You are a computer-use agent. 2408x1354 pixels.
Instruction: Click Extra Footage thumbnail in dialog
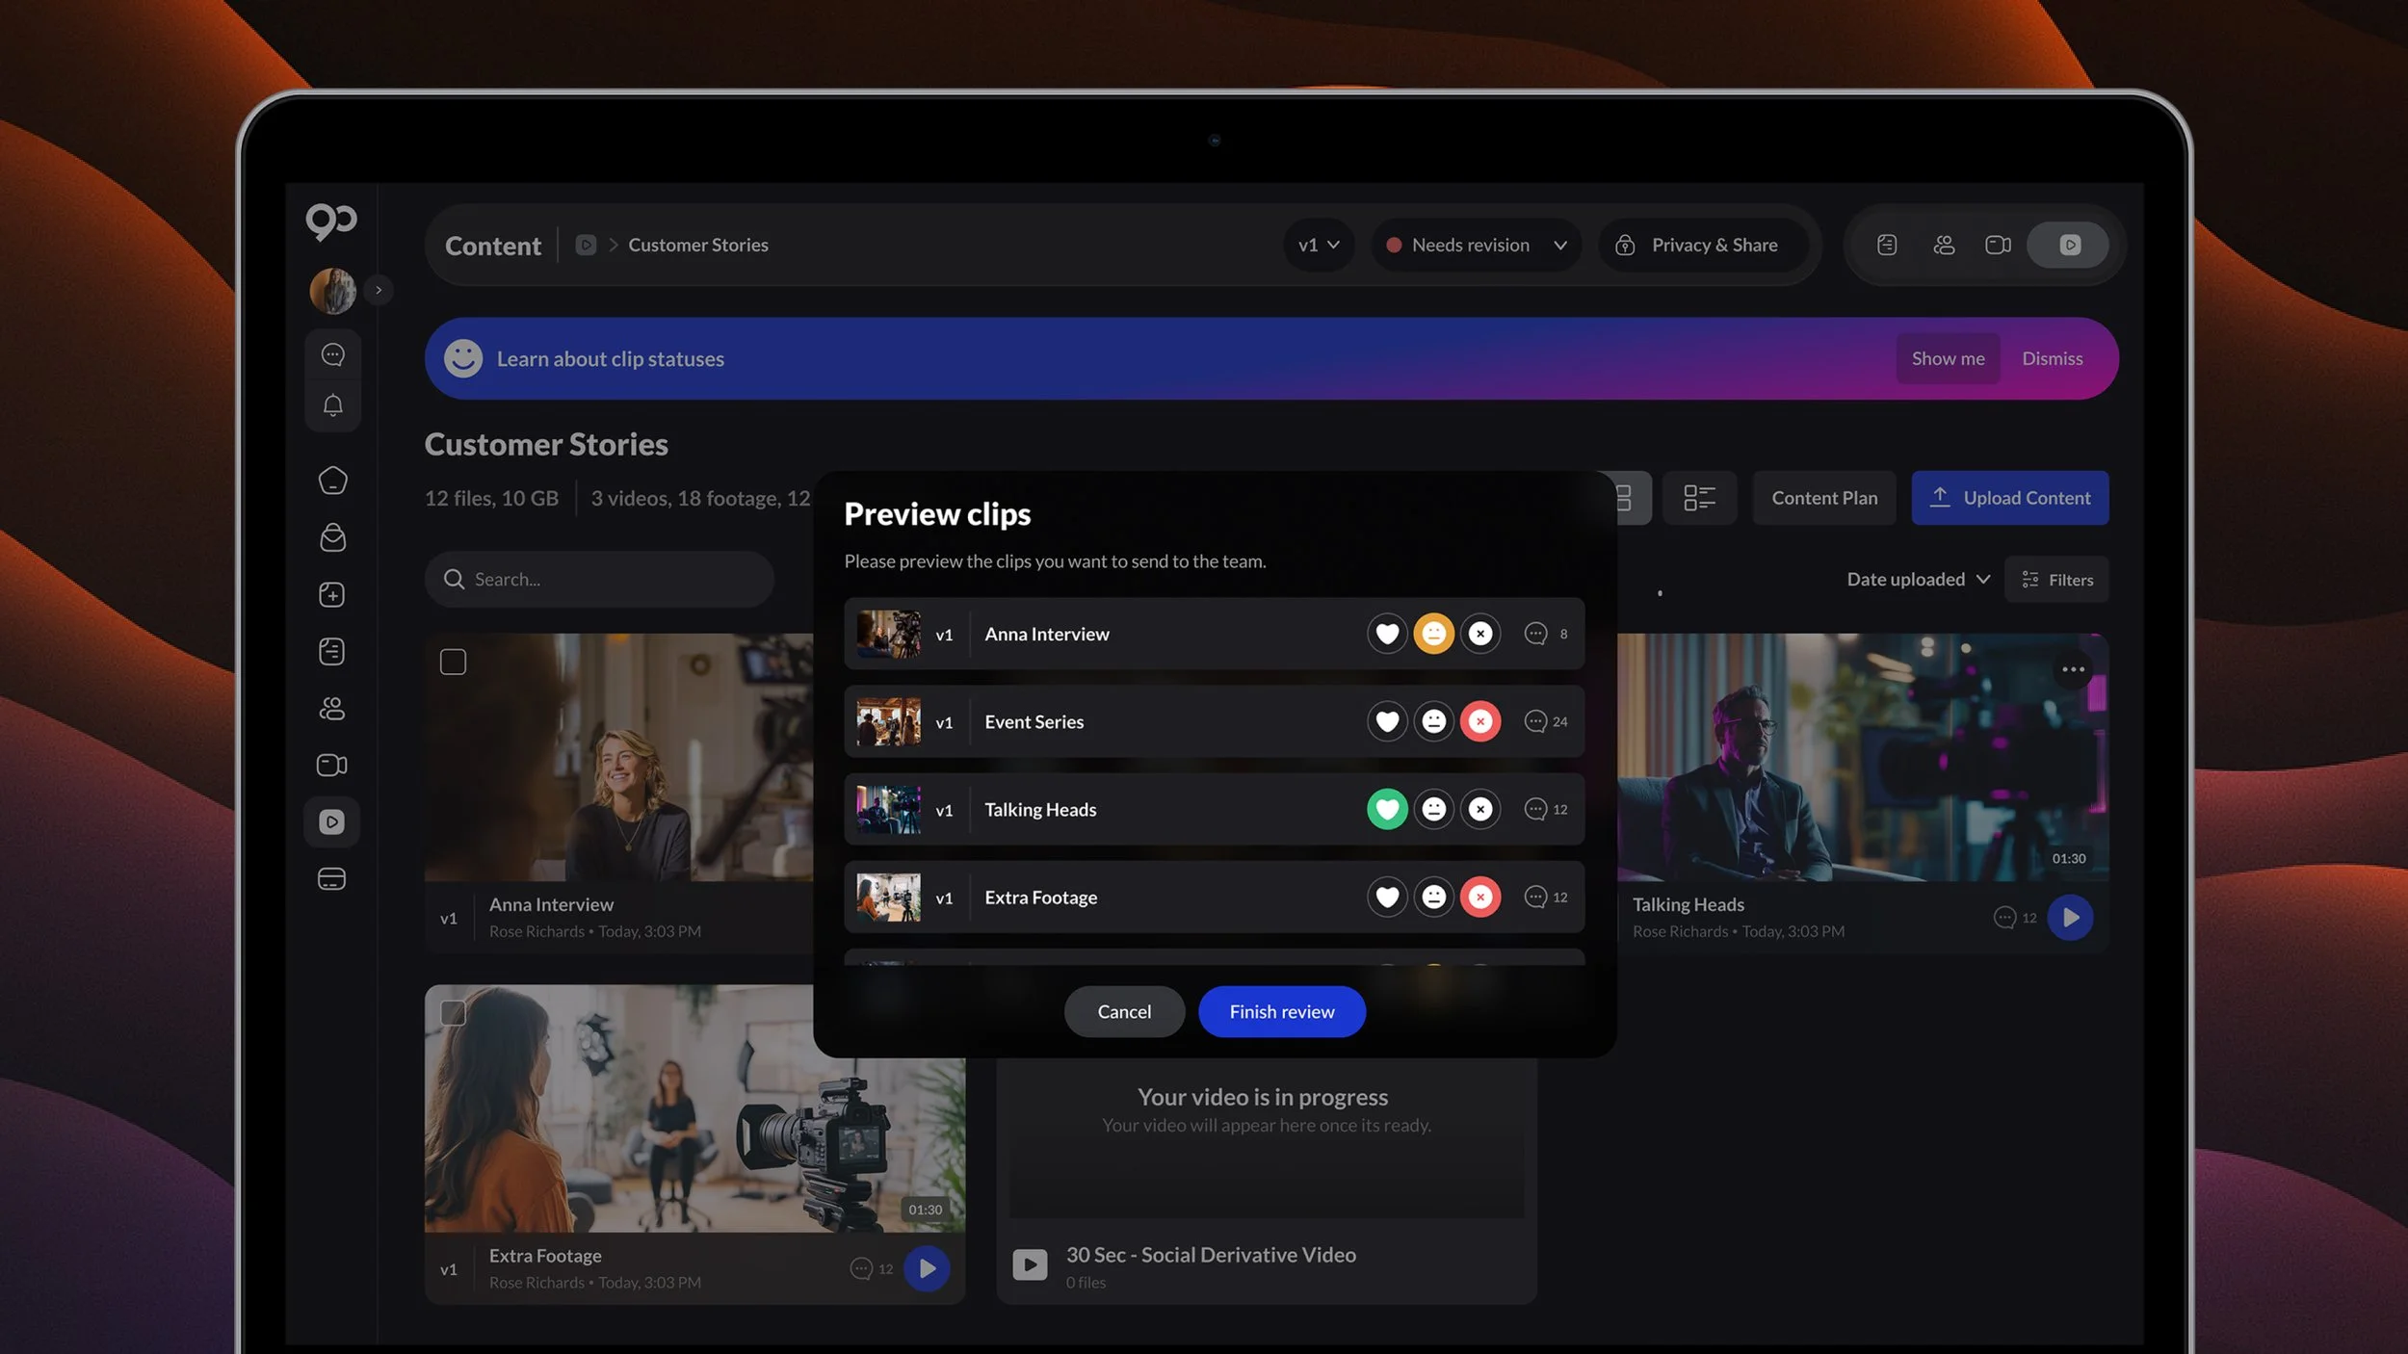pyautogui.click(x=888, y=897)
